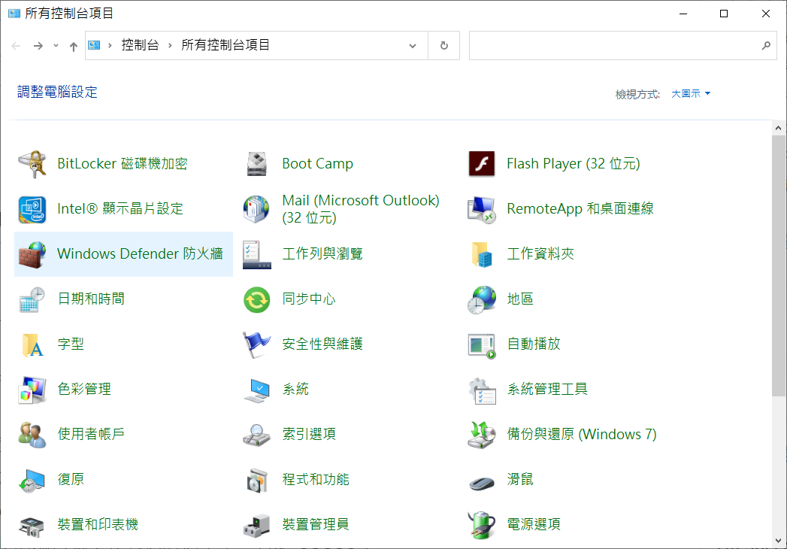Open the 裝置管理員 device manager icon

[257, 526]
